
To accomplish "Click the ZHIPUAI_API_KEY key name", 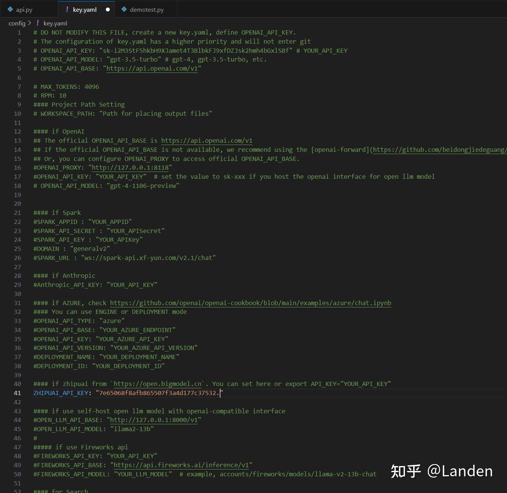I will pyautogui.click(x=61, y=393).
